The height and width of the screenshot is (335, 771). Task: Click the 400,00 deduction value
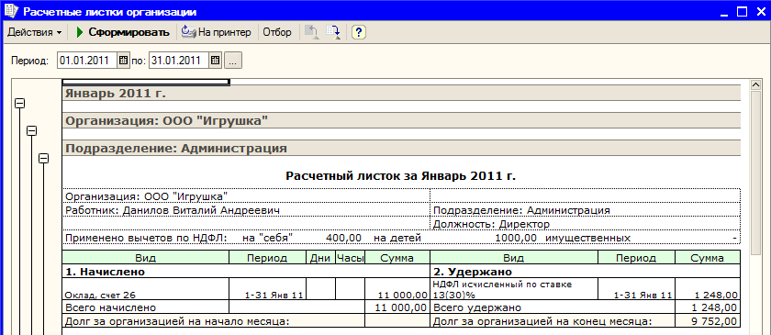(x=343, y=239)
